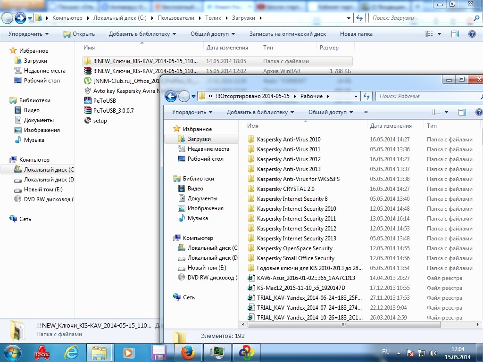Screen dimensions: 483x362
Task: Select the KS-Mac12_2015-11-10 registry file
Action: click(x=297, y=288)
